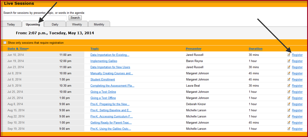Sort sessions by Duration column
This screenshot has width=308, height=137.
point(256,49)
